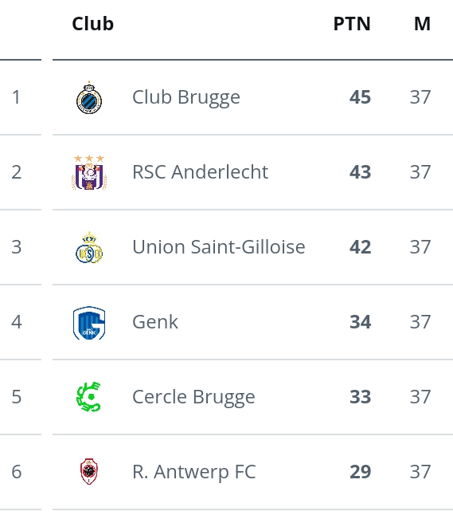Click Genk's 34 points value

coord(360,322)
